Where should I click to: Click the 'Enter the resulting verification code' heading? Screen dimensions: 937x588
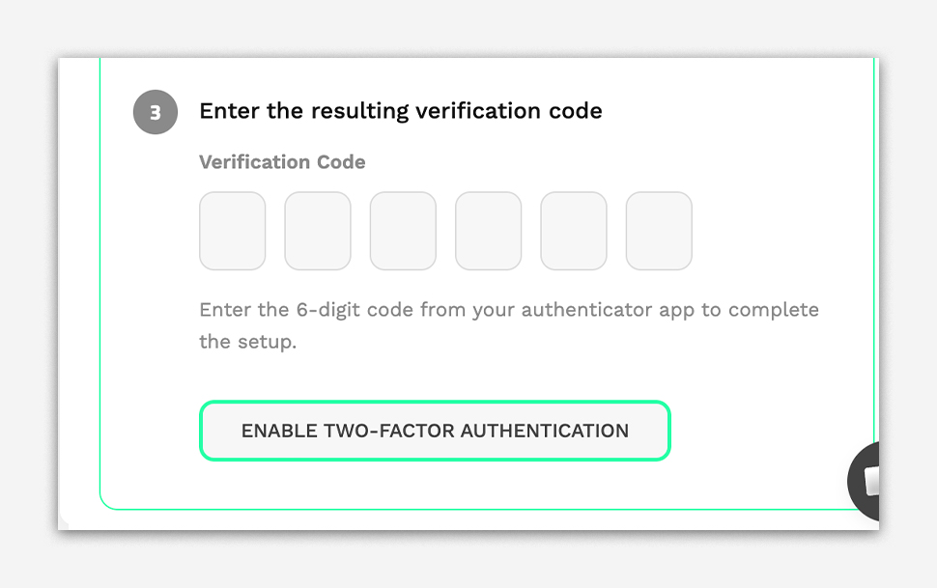[x=400, y=111]
